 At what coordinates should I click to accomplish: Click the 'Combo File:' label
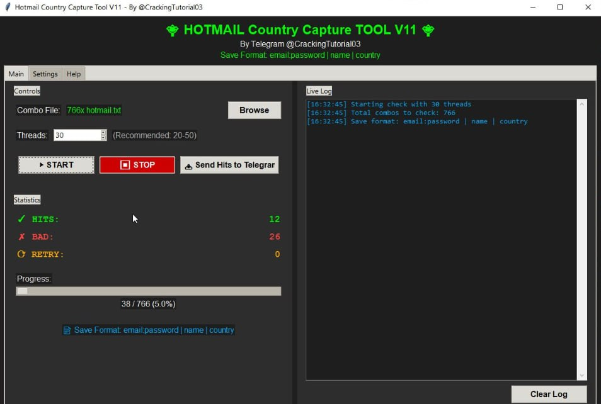click(38, 110)
